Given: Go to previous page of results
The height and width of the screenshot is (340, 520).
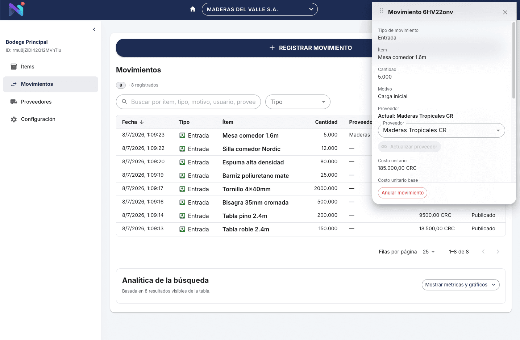Looking at the screenshot, I should click(483, 252).
